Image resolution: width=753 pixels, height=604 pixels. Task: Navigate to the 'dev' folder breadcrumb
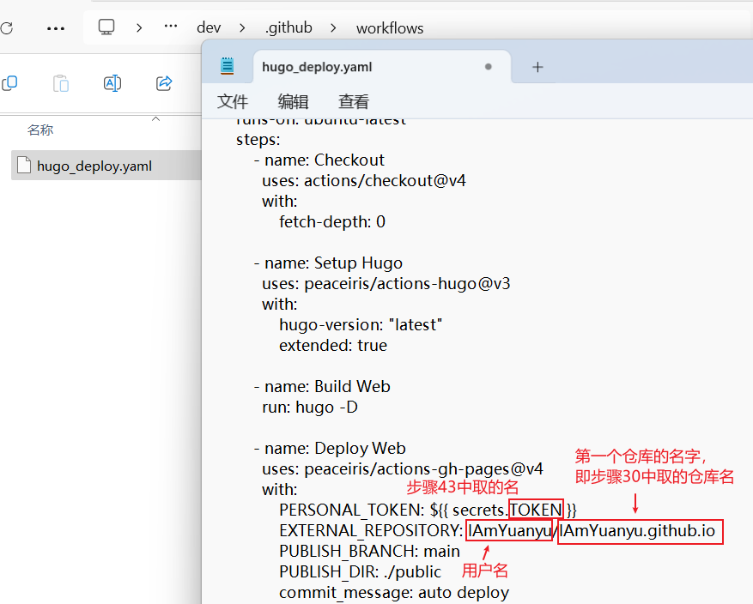(209, 27)
